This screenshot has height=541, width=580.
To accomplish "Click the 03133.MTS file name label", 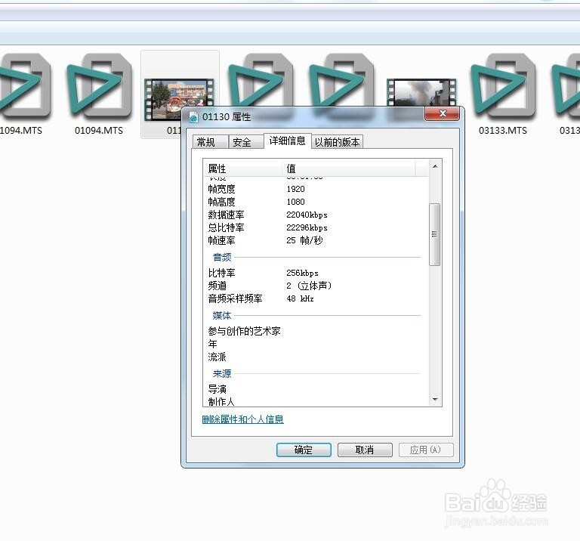I will [x=503, y=131].
